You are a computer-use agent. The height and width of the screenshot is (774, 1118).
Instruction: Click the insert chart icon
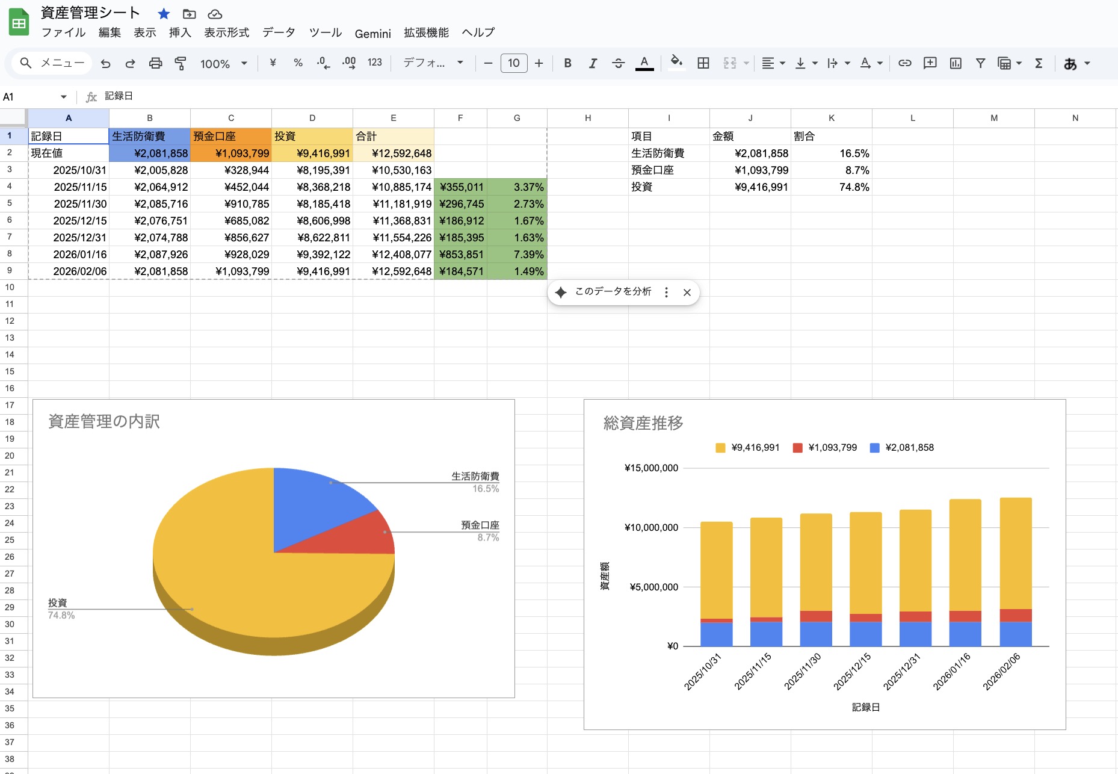tap(956, 63)
